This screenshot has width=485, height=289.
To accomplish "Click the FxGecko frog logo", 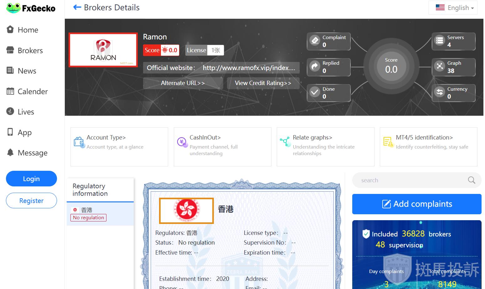I will pyautogui.click(x=13, y=8).
